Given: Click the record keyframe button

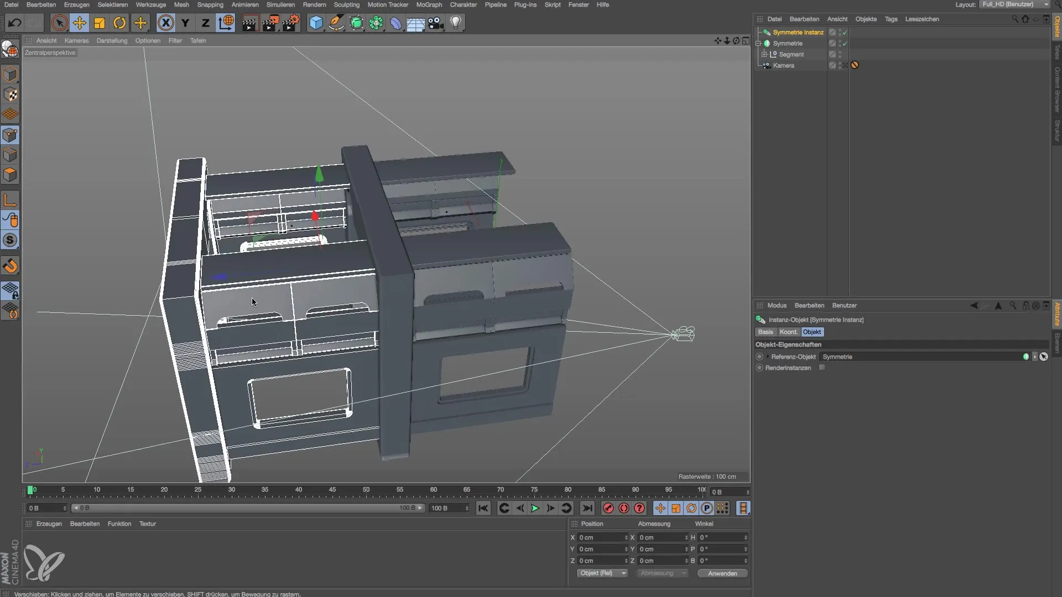Looking at the screenshot, I should click(x=608, y=508).
